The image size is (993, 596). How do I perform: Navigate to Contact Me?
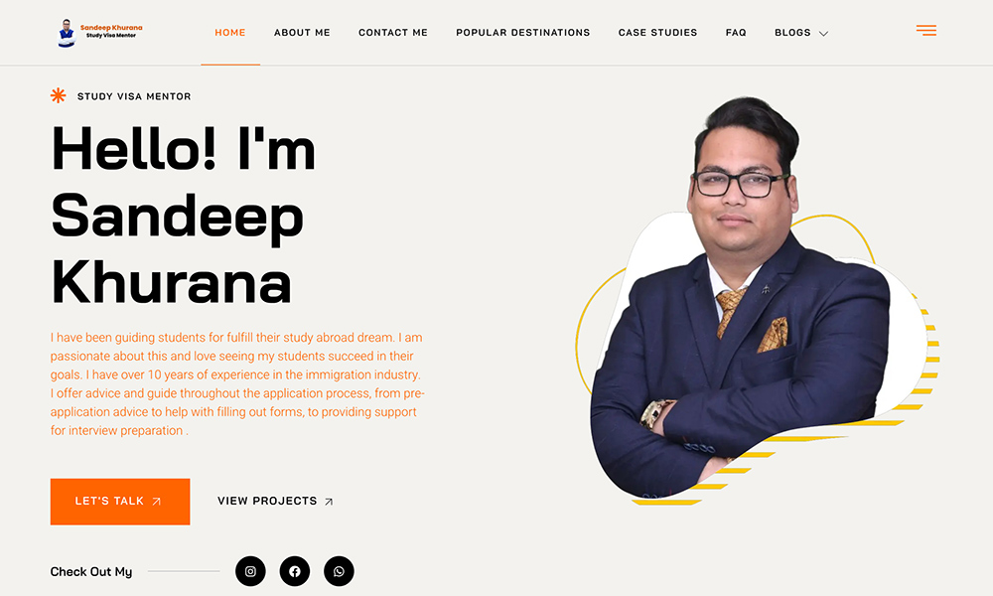click(x=393, y=33)
